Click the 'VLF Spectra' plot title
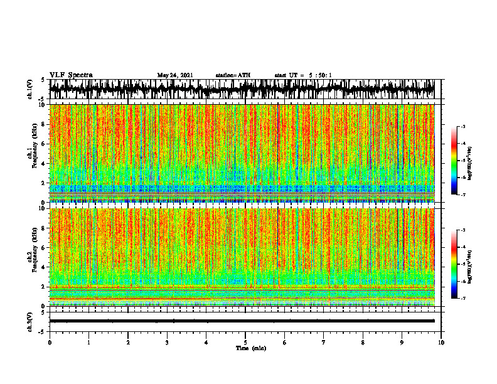Image resolution: width=497 pixels, height=384 pixels. click(x=71, y=75)
